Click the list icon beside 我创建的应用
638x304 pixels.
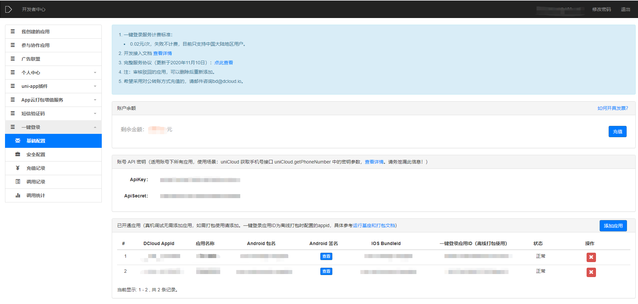click(x=13, y=31)
